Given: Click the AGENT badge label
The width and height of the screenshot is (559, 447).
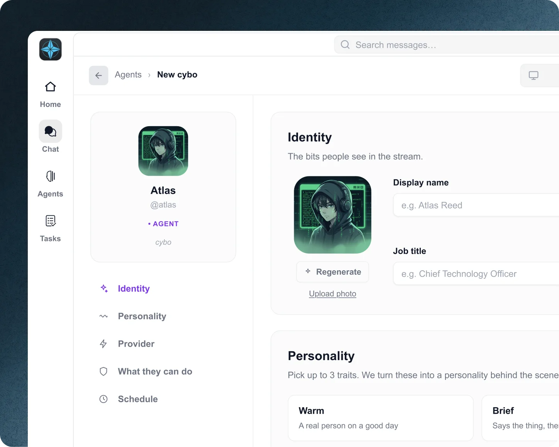Looking at the screenshot, I should (163, 224).
